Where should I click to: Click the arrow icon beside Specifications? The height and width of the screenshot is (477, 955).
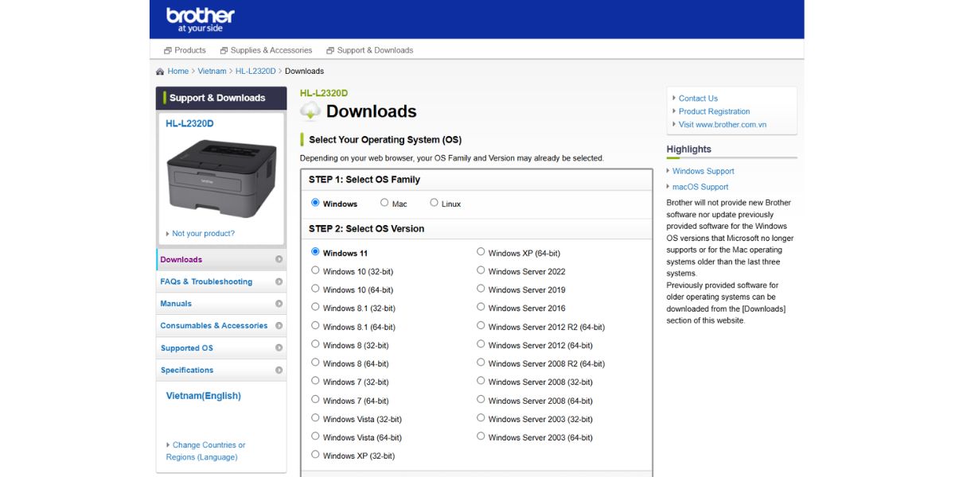tap(279, 370)
